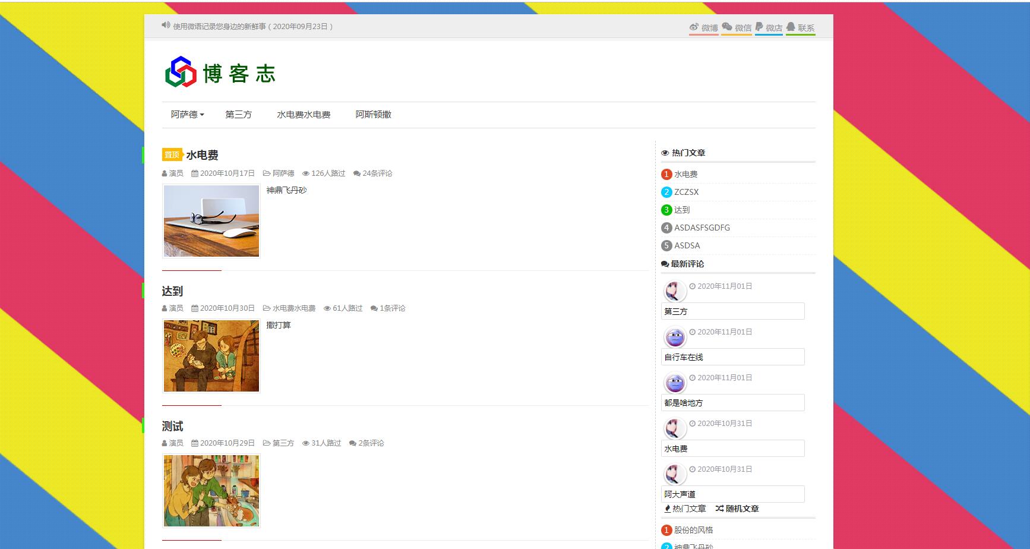Click the 微店 shop icon
Image resolution: width=1030 pixels, height=549 pixels.
pos(759,27)
